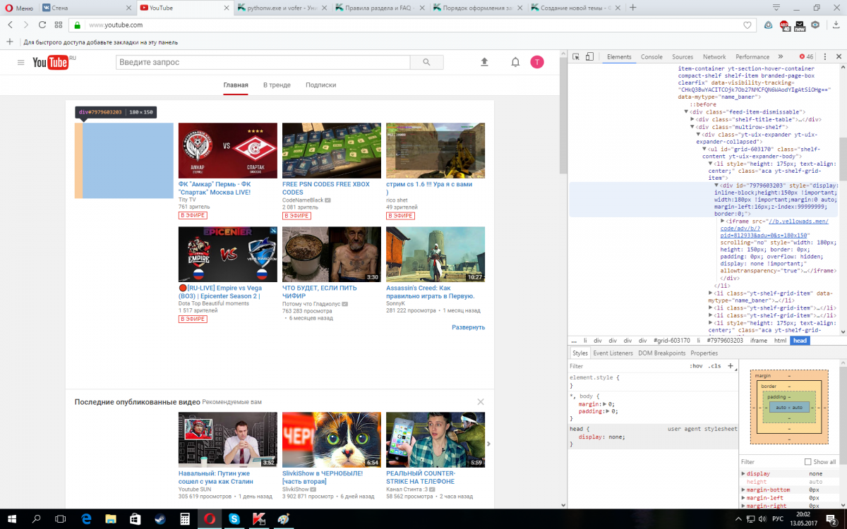
Task: Enable the Show all checkbox in computed pane
Action: pos(807,462)
